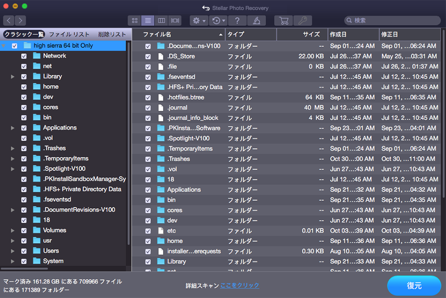Sort by the 作成日 column header
Viewport: 446px width, 298px height.
coord(353,34)
